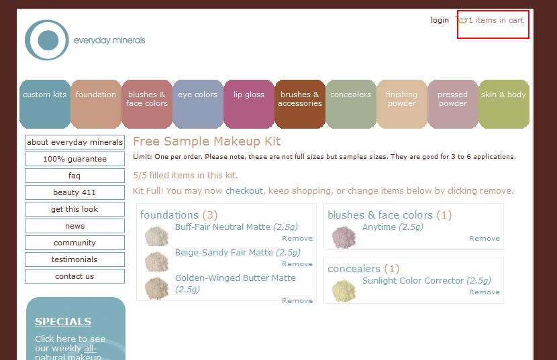Open the news sidebar button
Image resolution: width=557 pixels, height=360 pixels.
click(74, 226)
